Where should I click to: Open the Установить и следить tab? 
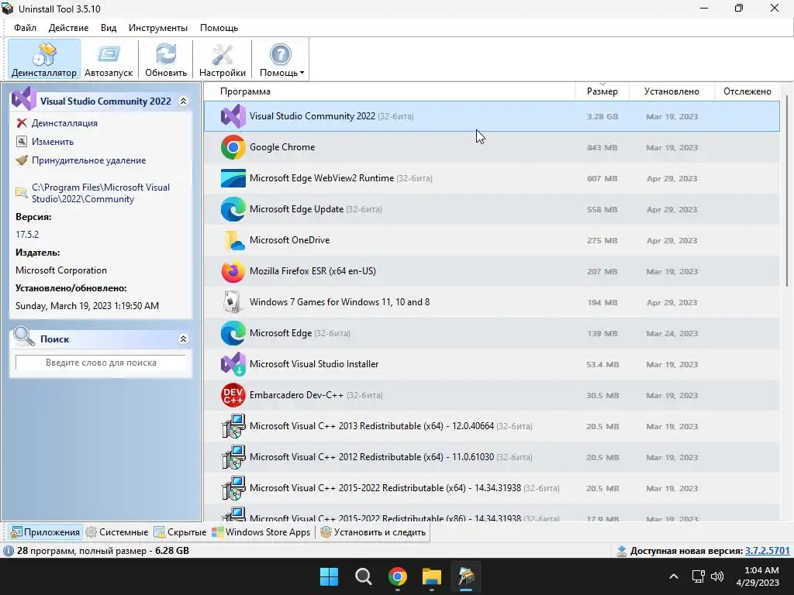pyautogui.click(x=373, y=532)
